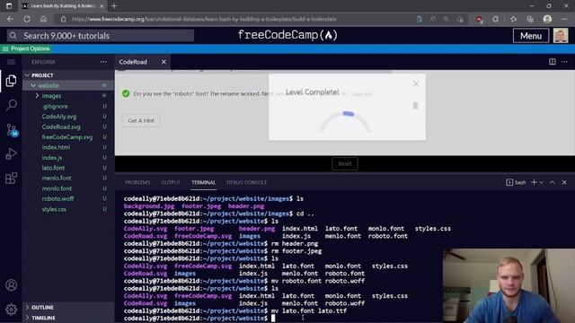Open Source Control view with badge

click(12, 129)
